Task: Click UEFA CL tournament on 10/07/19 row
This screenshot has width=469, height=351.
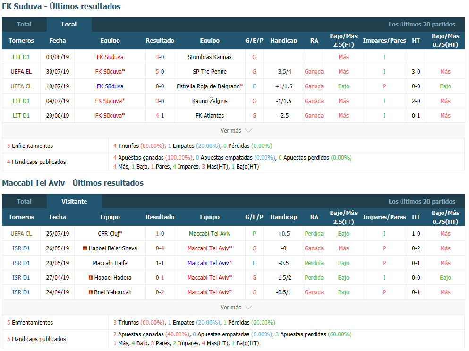Action: tap(21, 86)
